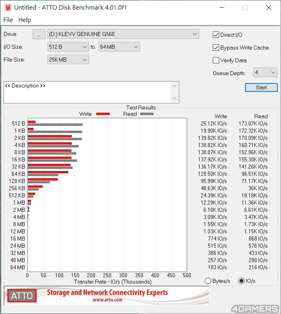281x314 pixels.
Task: Open the Queue Depth dropdown
Action: tap(265, 72)
